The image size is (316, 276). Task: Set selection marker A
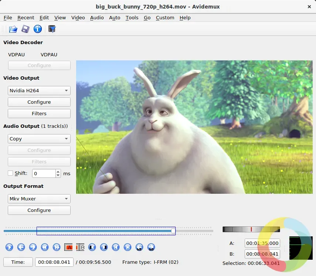point(68,247)
